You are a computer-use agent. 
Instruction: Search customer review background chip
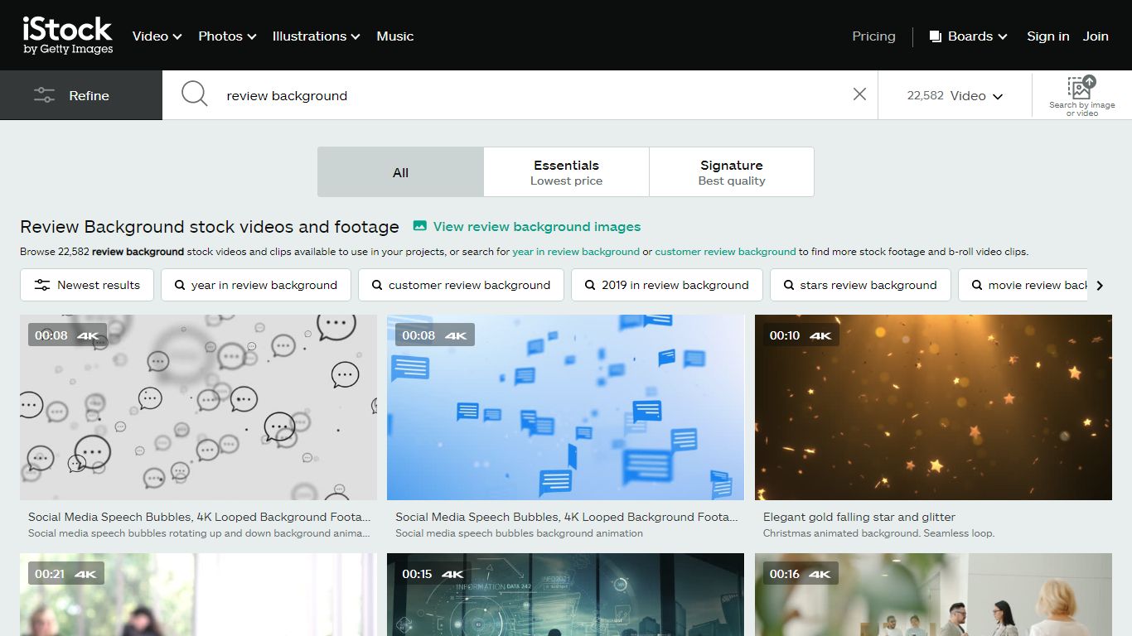(461, 285)
